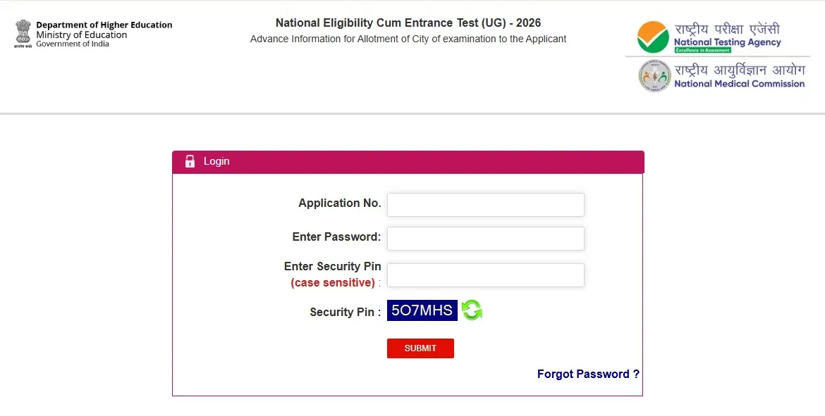The width and height of the screenshot is (825, 416).
Task: Open the Forgot Password link
Action: 588,374
